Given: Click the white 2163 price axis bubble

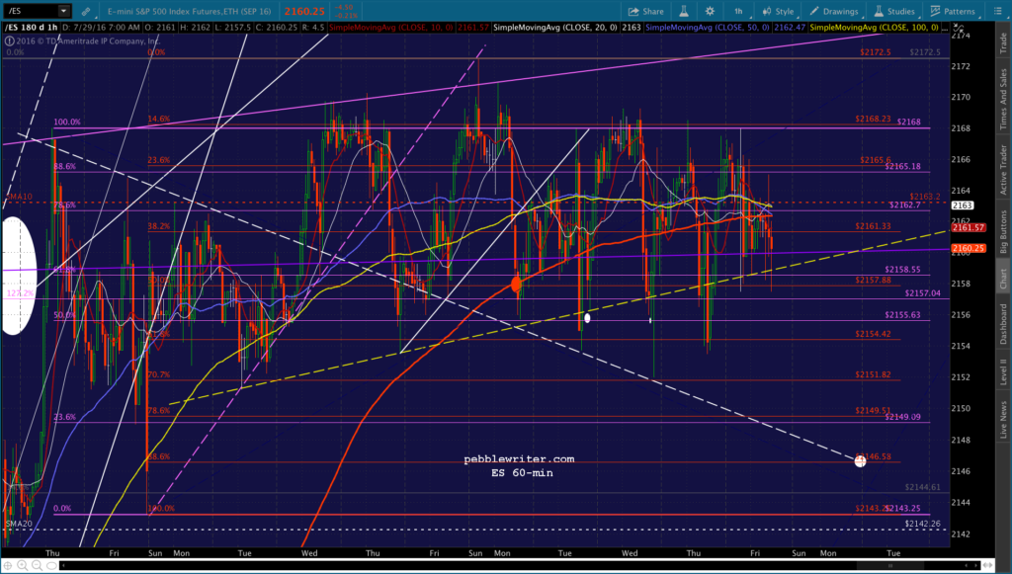Looking at the screenshot, I should tap(963, 205).
